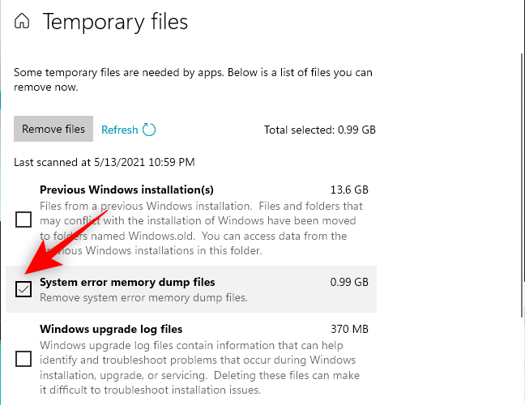Click the circular refresh arrow icon
The height and width of the screenshot is (405, 525).
149,130
